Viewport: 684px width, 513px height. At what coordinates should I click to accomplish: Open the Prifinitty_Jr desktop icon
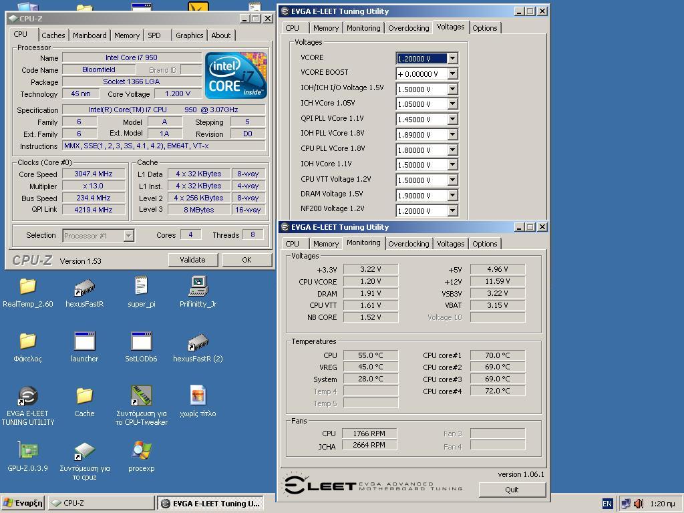pyautogui.click(x=198, y=286)
